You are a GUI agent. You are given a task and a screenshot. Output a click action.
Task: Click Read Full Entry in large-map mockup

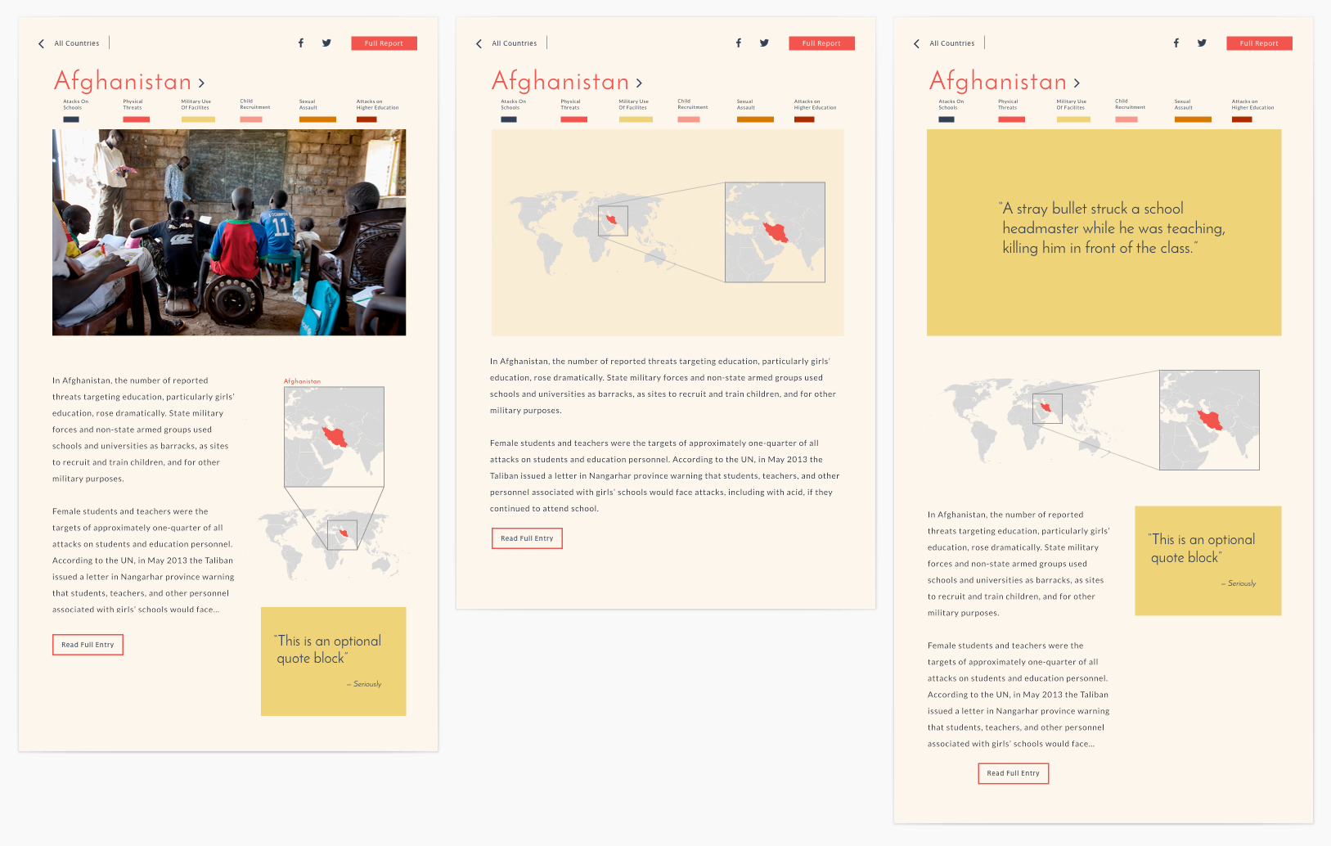pos(527,538)
